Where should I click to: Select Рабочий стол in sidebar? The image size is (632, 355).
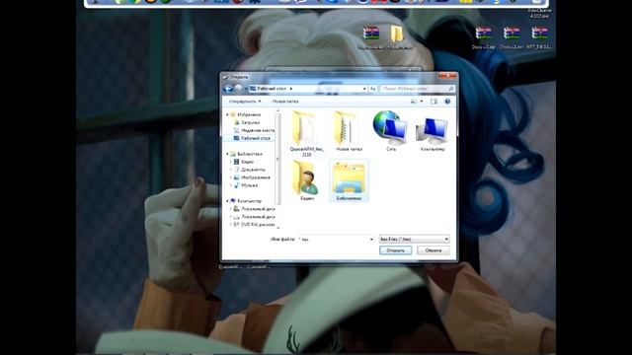click(252, 138)
